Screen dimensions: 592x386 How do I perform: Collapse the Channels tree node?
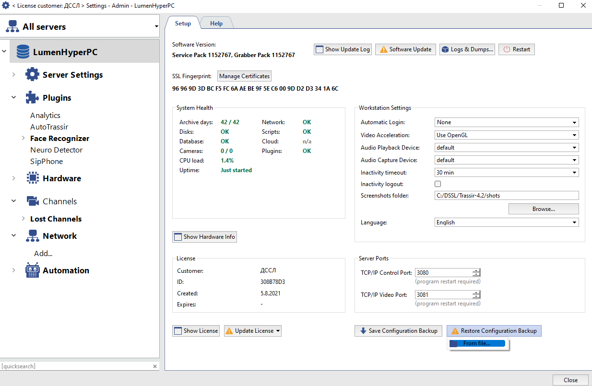click(x=14, y=201)
